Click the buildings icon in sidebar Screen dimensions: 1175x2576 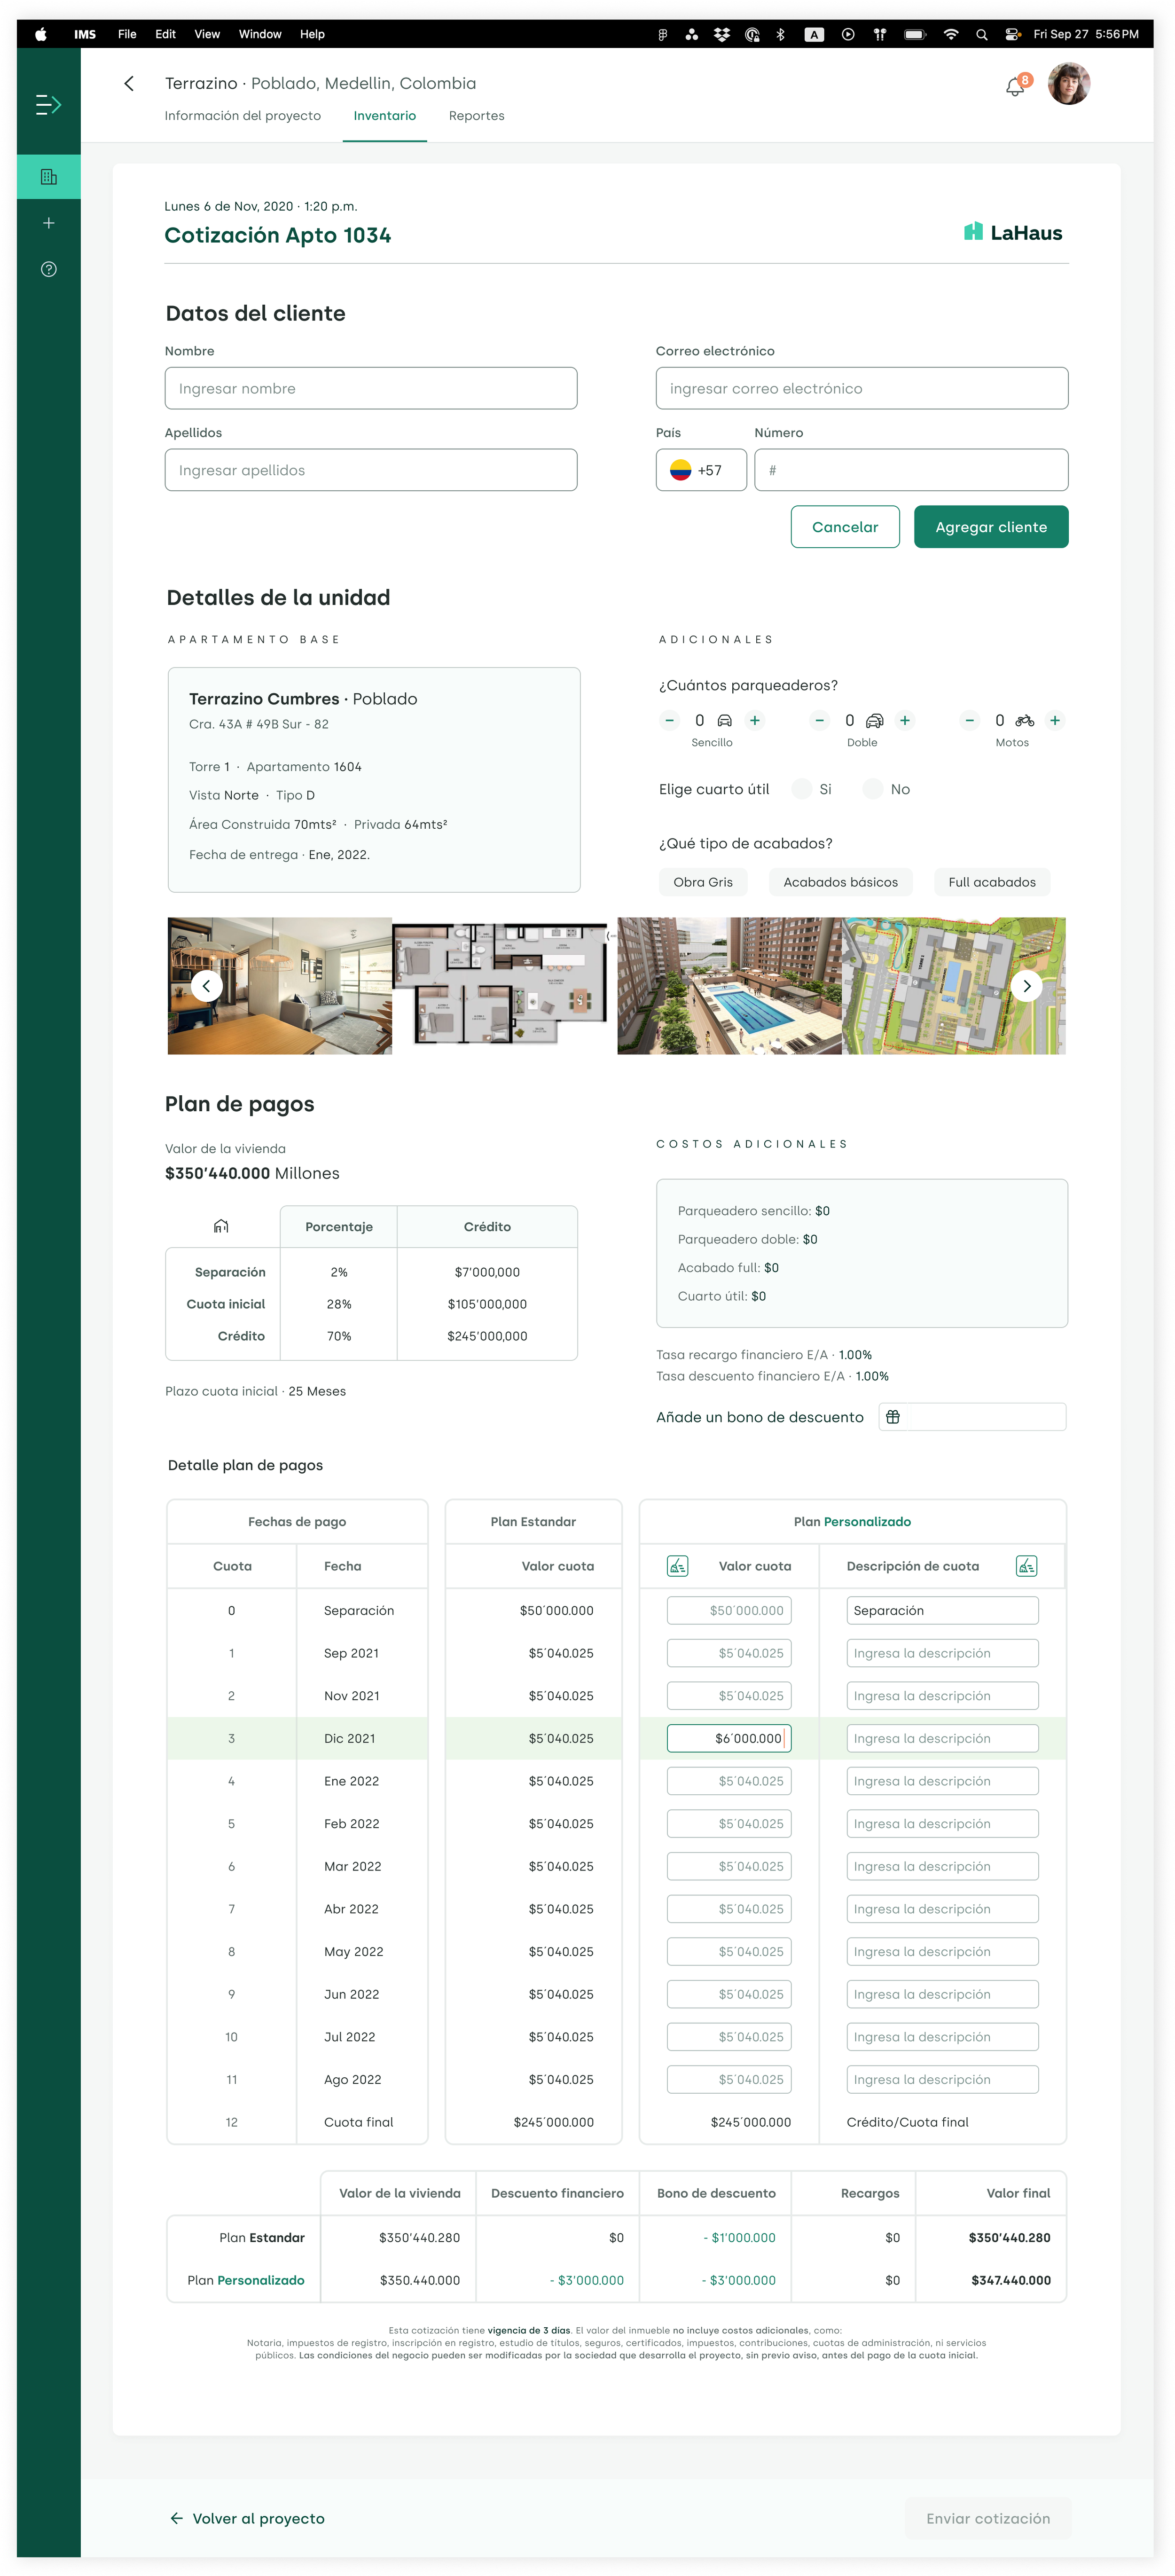[x=48, y=177]
